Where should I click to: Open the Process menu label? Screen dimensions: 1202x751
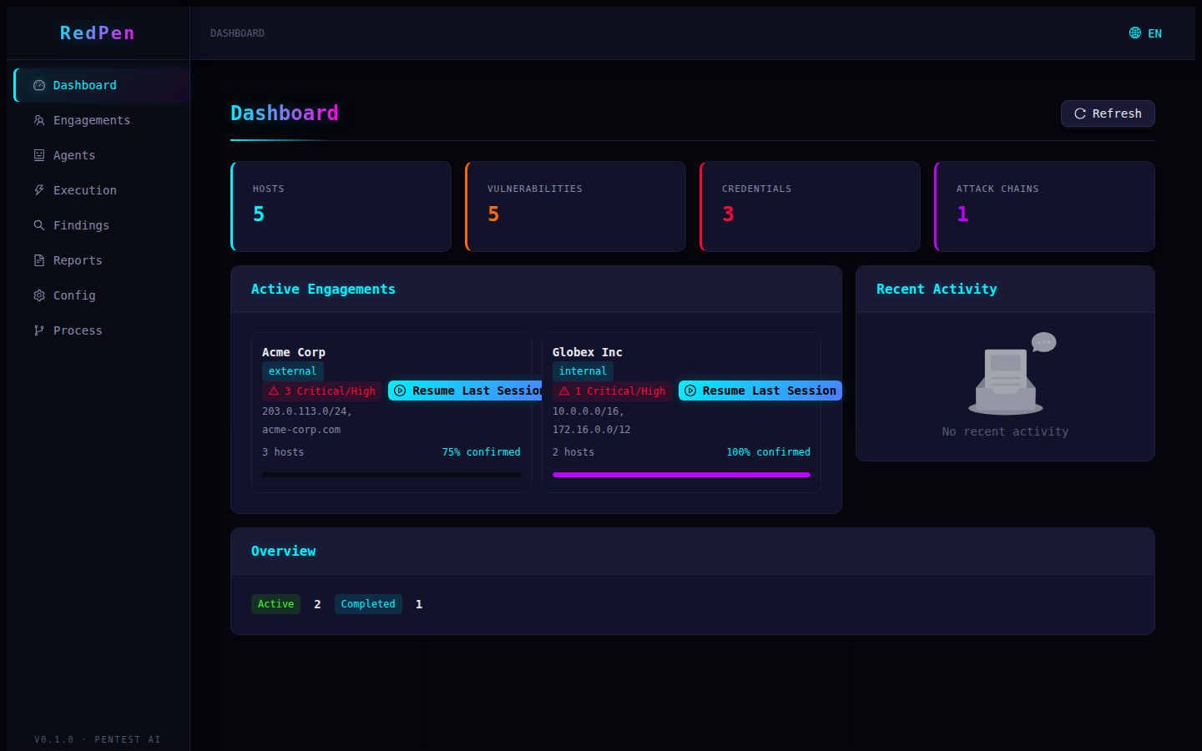click(x=78, y=330)
